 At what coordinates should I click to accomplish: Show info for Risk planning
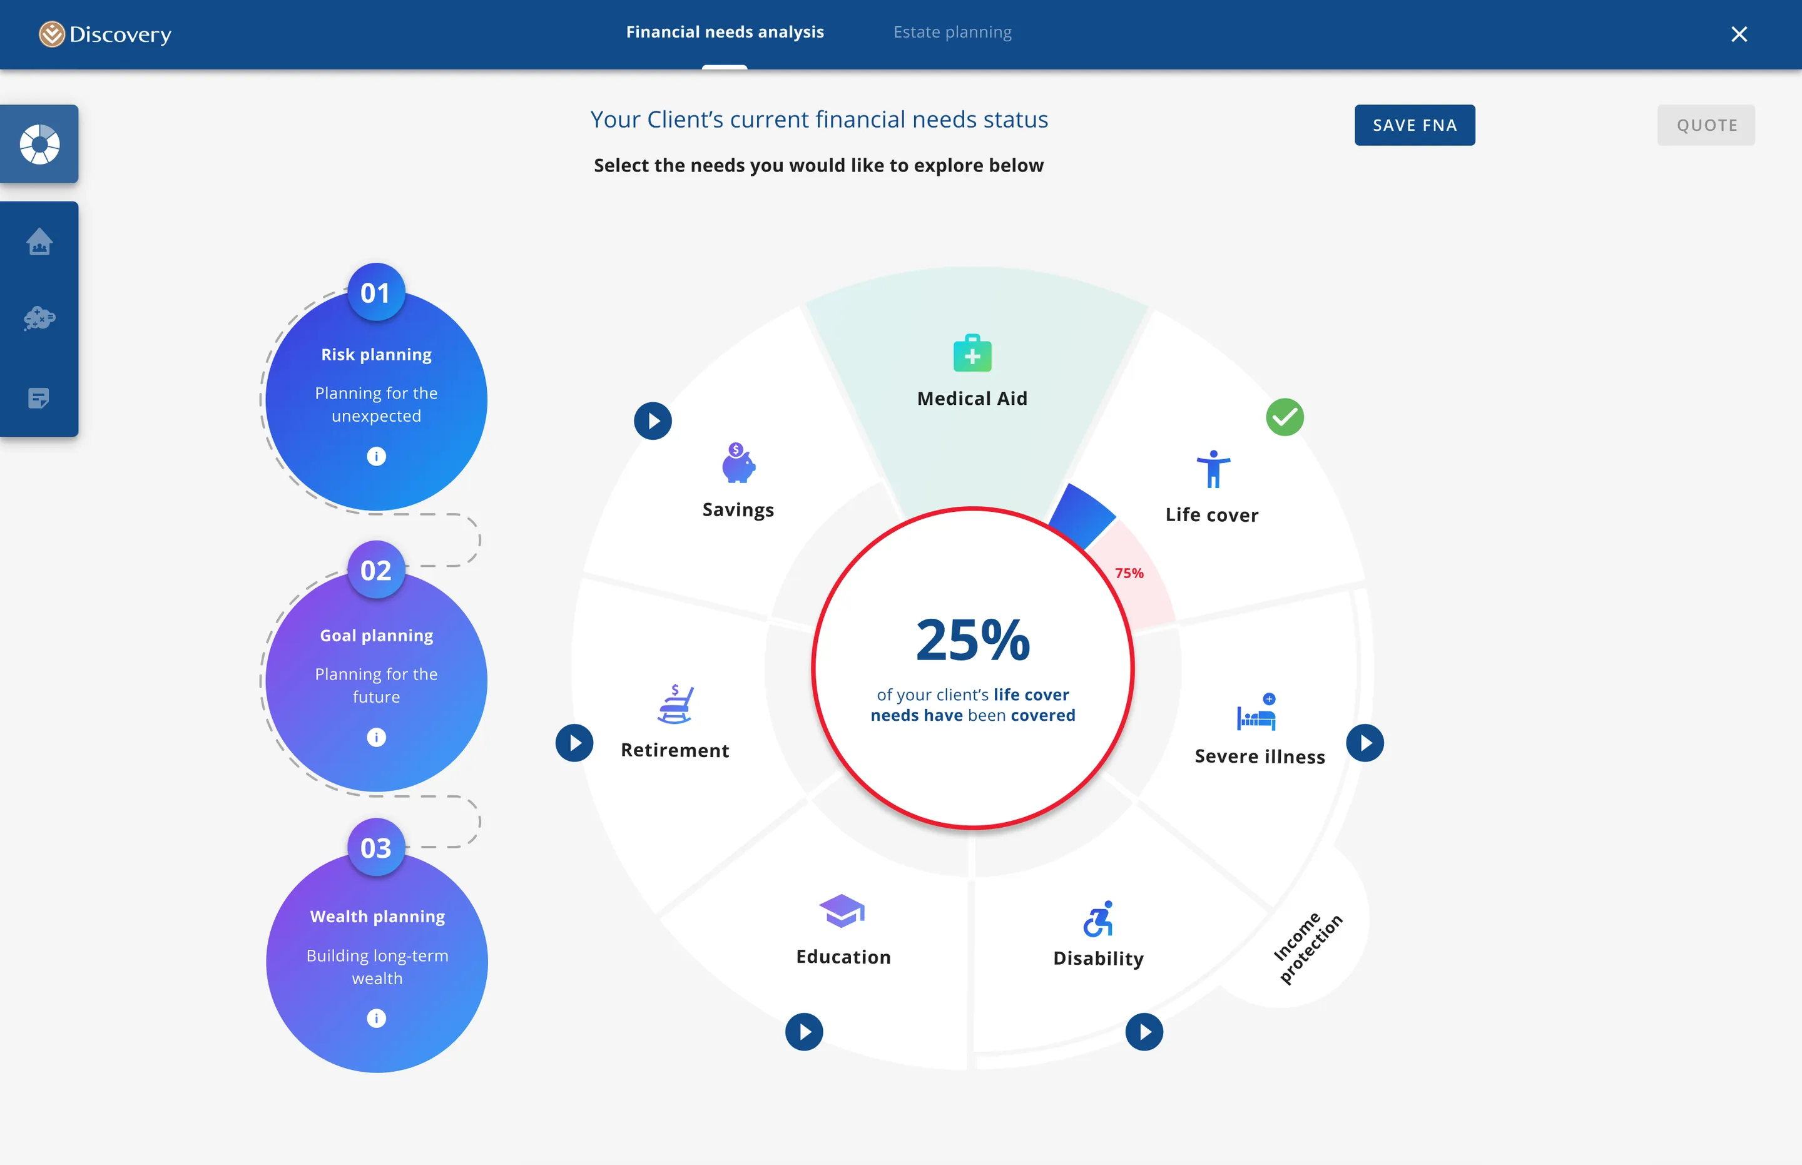coord(376,456)
